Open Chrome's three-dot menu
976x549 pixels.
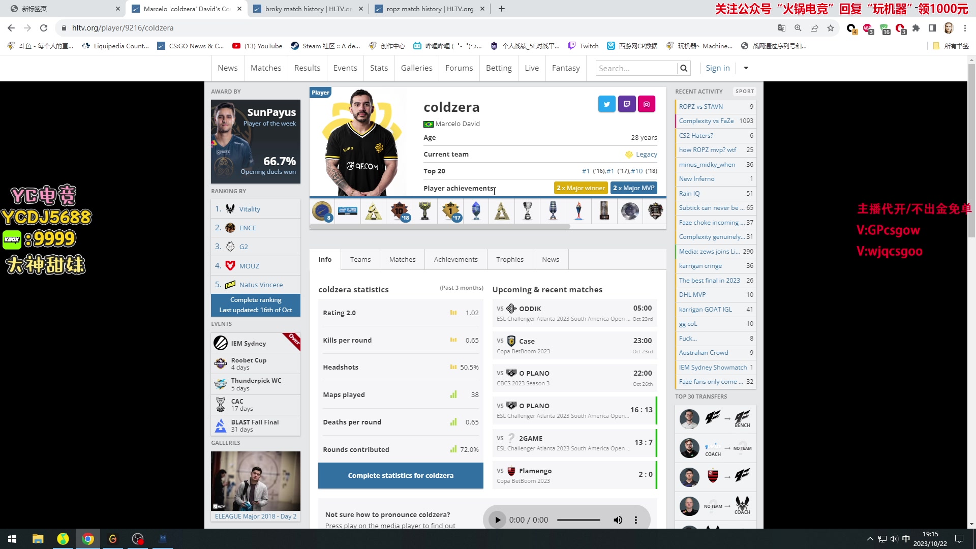coord(965,28)
